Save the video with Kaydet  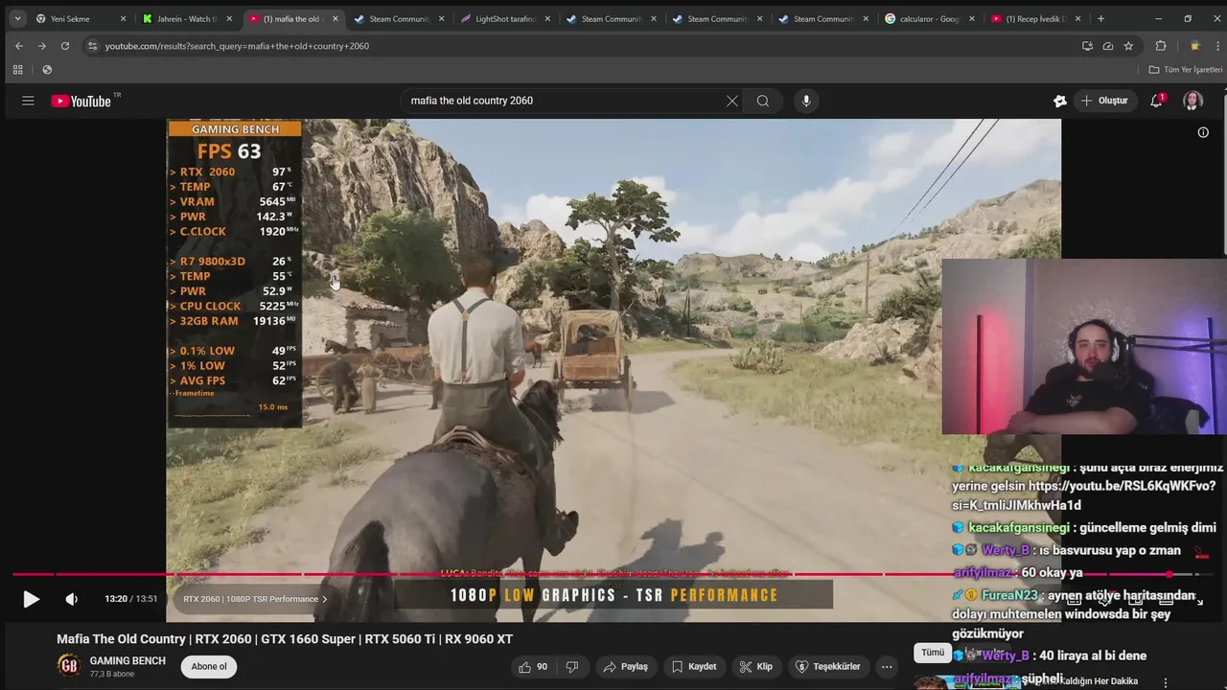click(694, 666)
